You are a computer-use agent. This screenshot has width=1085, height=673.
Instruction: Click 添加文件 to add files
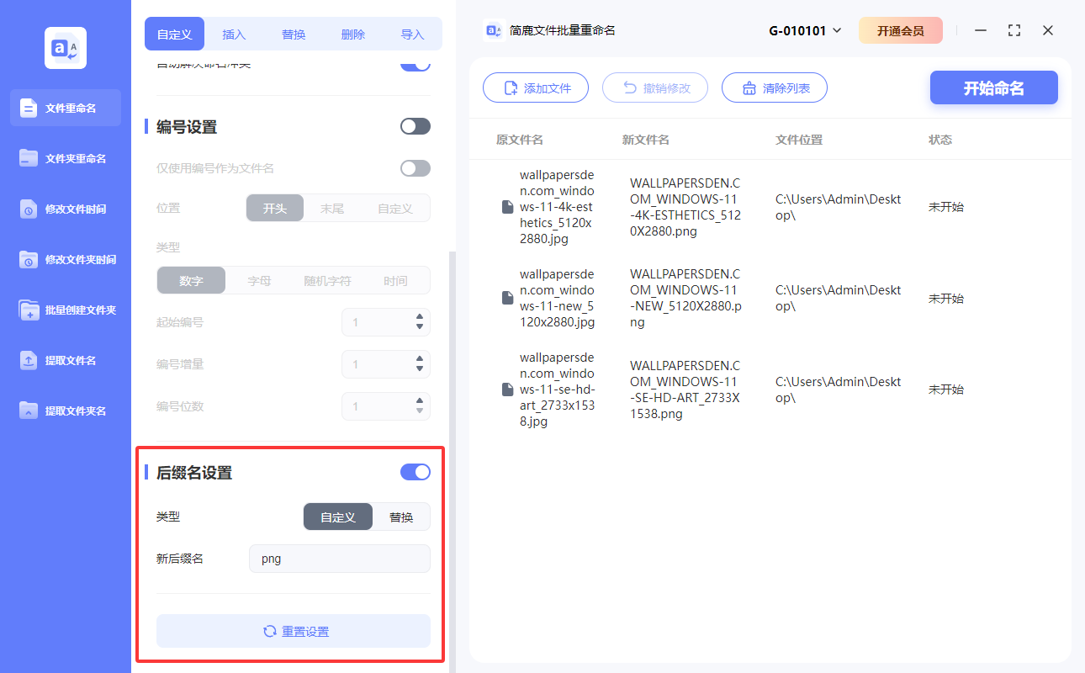pyautogui.click(x=536, y=87)
